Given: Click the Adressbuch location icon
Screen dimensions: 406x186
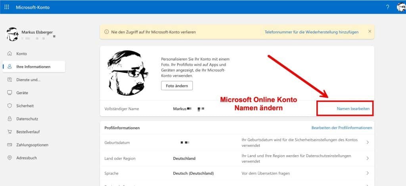Looking at the screenshot, I should (10, 158).
